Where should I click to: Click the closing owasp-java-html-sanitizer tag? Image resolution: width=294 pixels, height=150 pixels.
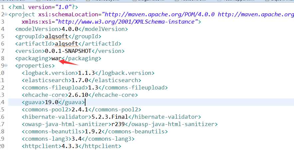tap(171, 124)
